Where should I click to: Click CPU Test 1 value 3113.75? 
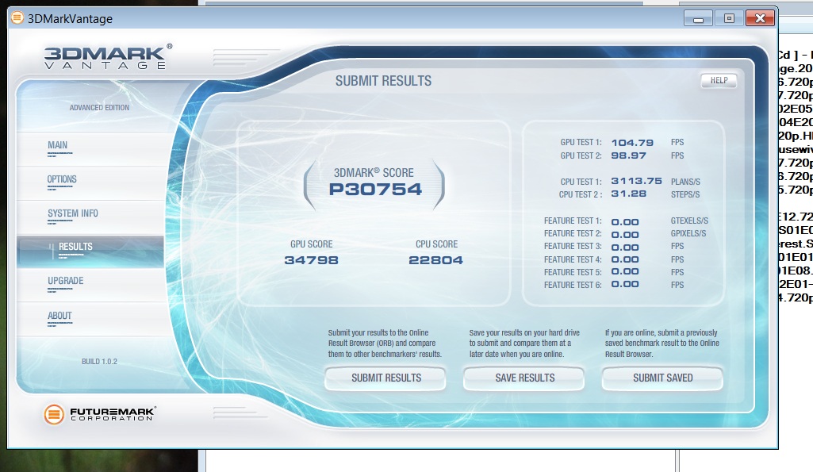(x=636, y=181)
